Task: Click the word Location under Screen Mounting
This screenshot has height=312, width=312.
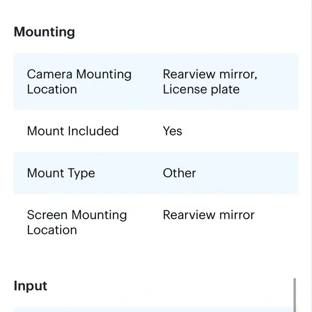Action: pyautogui.click(x=52, y=230)
